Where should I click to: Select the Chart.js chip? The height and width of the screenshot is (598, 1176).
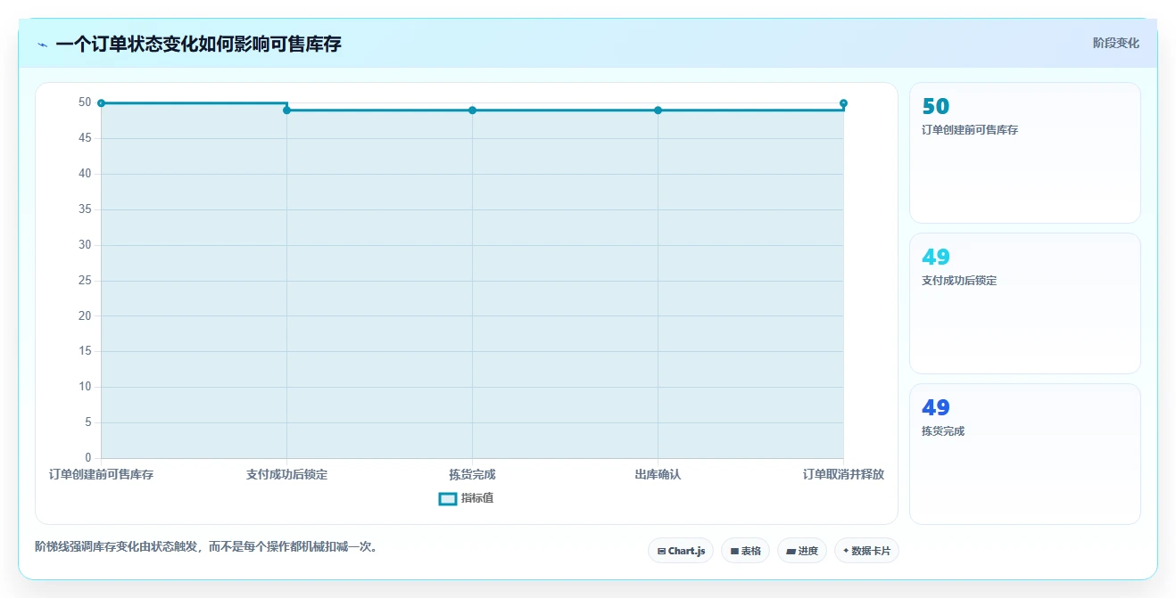pyautogui.click(x=681, y=551)
